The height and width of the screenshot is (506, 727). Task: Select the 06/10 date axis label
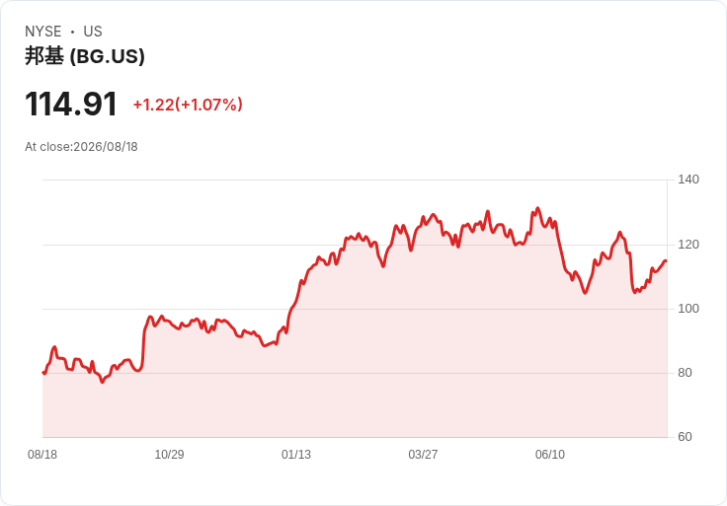[x=550, y=455]
